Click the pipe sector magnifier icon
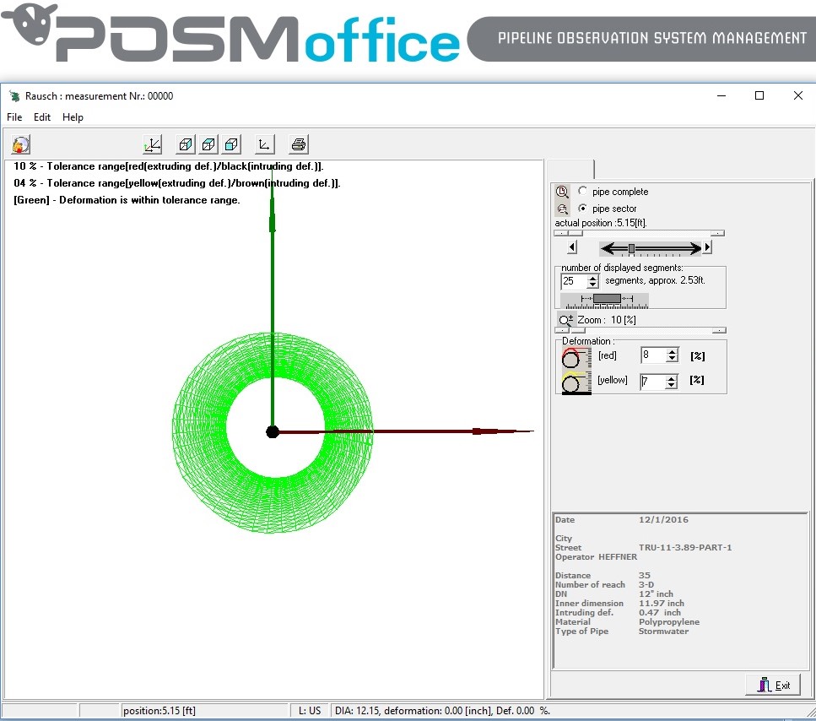 [562, 209]
